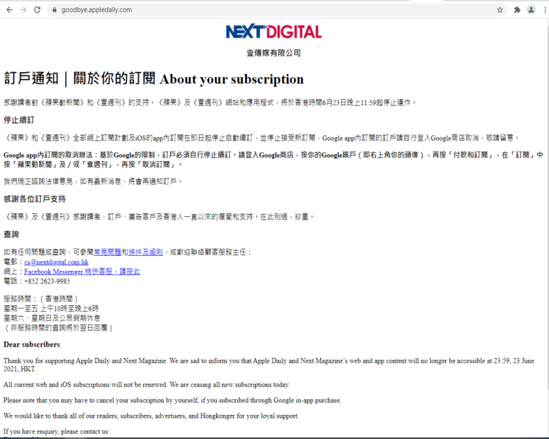Reload the current page
The image size is (549, 439).
[37, 10]
